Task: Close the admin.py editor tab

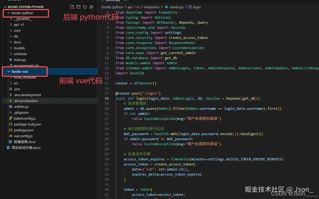Action: tap(125, 1)
